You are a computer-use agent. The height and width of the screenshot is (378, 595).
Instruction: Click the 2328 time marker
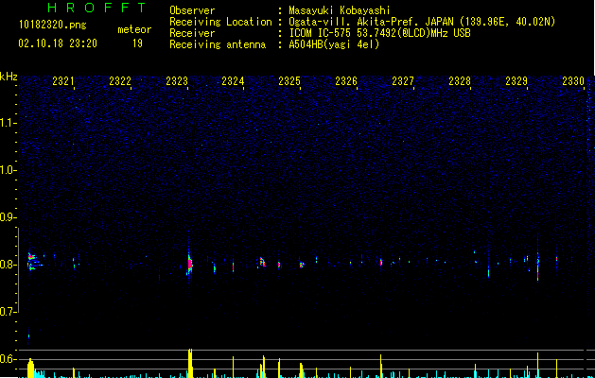(460, 81)
